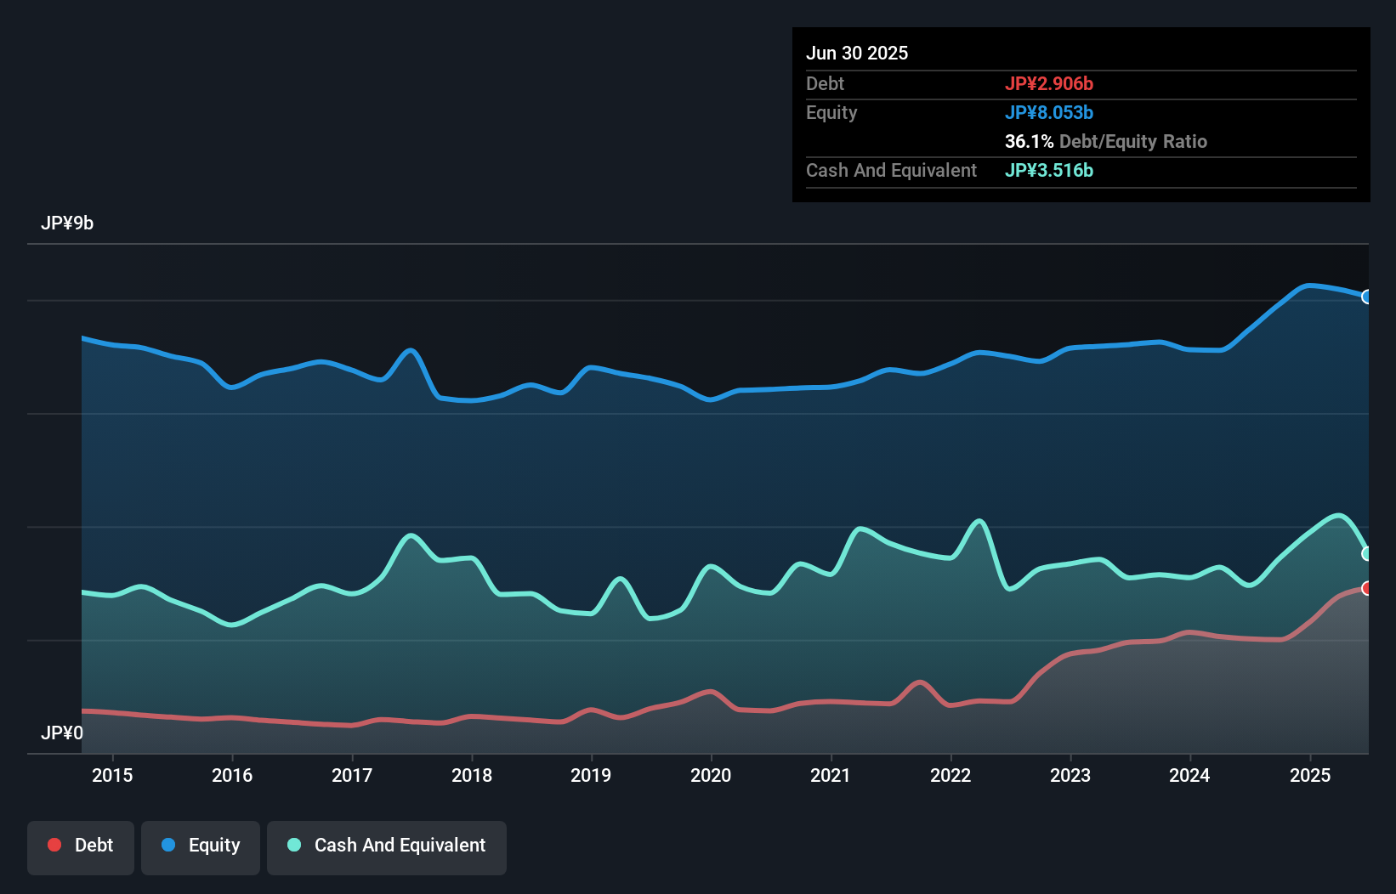Click the JP¥9b axis label
This screenshot has height=894, width=1396.
[68, 223]
